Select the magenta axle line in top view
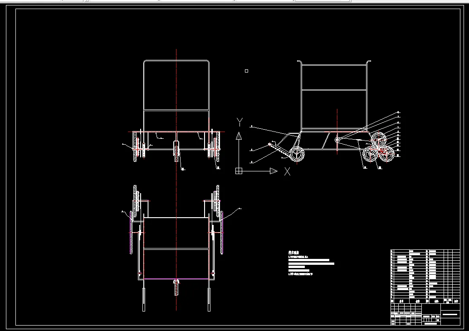 click(x=176, y=279)
